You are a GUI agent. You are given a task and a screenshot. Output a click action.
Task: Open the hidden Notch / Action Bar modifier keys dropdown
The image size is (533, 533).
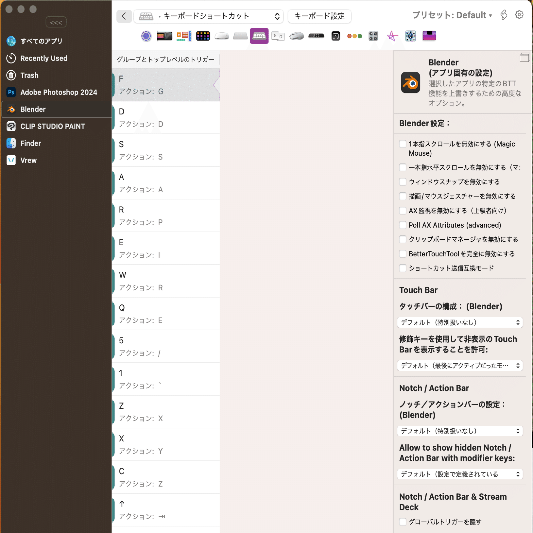pyautogui.click(x=460, y=474)
